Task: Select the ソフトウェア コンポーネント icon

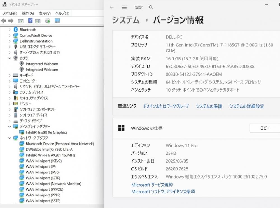Action: point(16,109)
